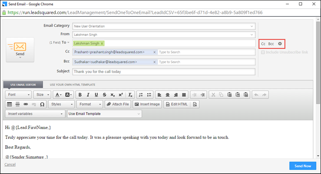Remove Sudhakar from the Bcc field

pos(154,62)
